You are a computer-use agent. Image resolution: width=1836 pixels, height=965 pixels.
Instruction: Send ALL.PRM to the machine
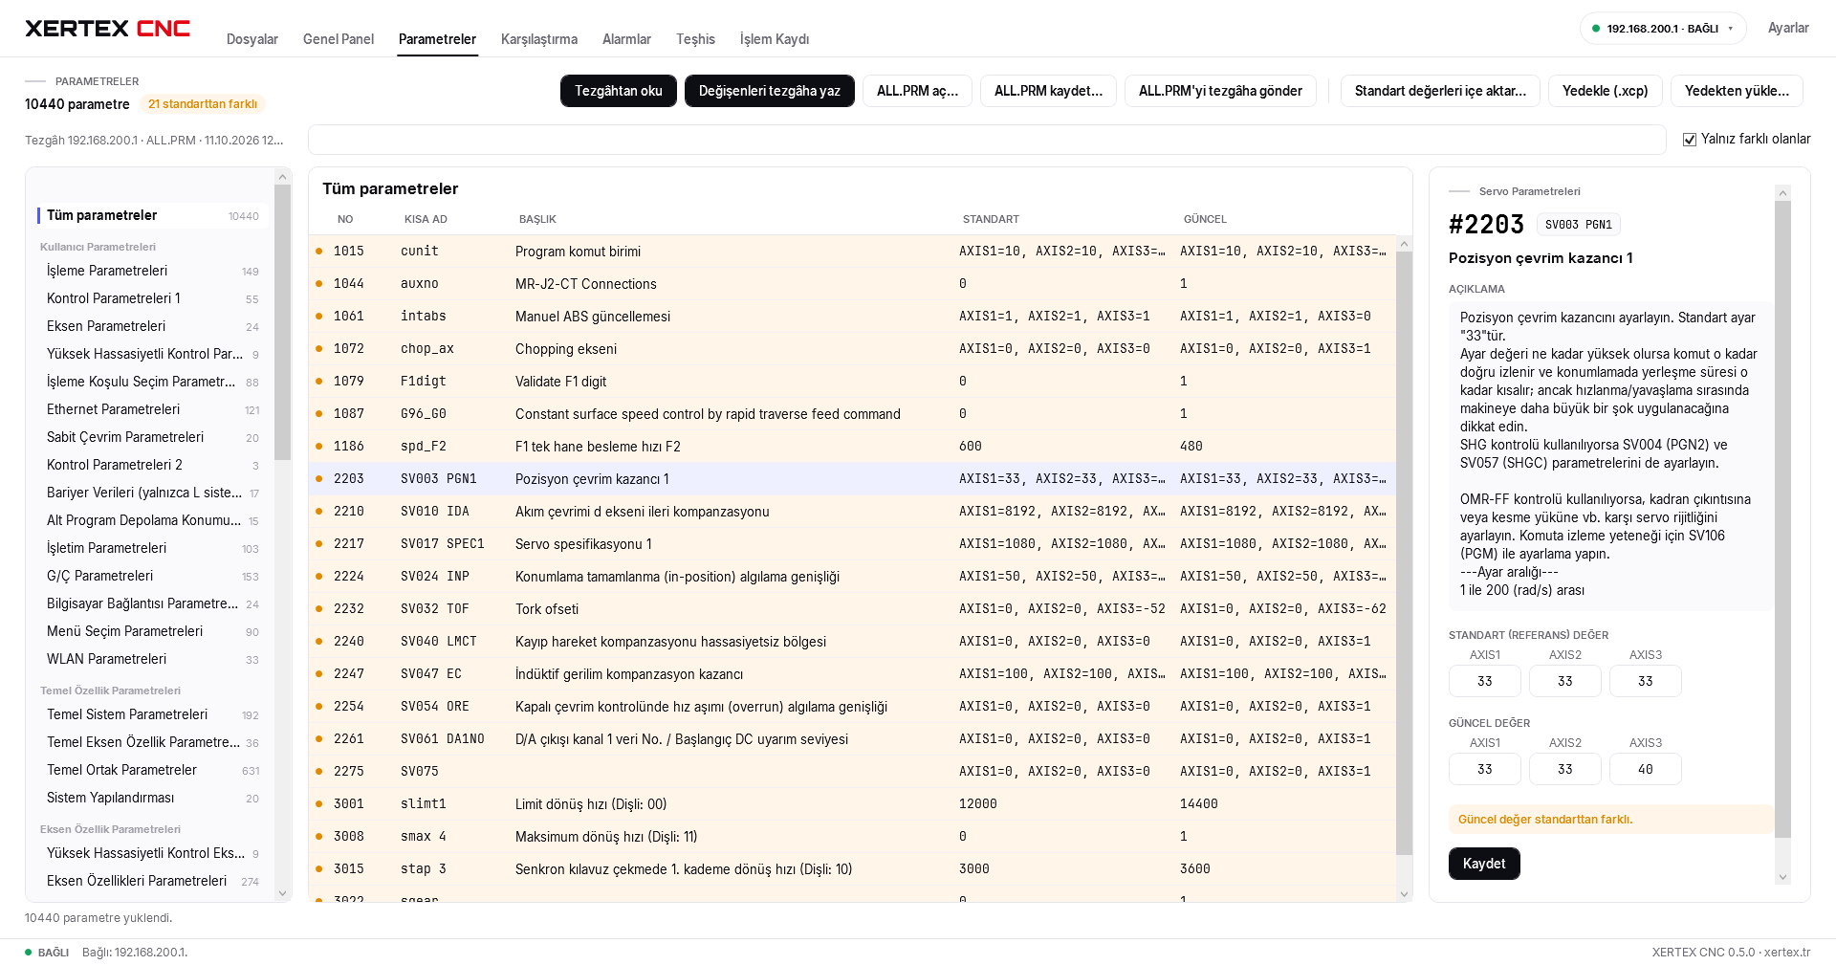click(x=1220, y=91)
